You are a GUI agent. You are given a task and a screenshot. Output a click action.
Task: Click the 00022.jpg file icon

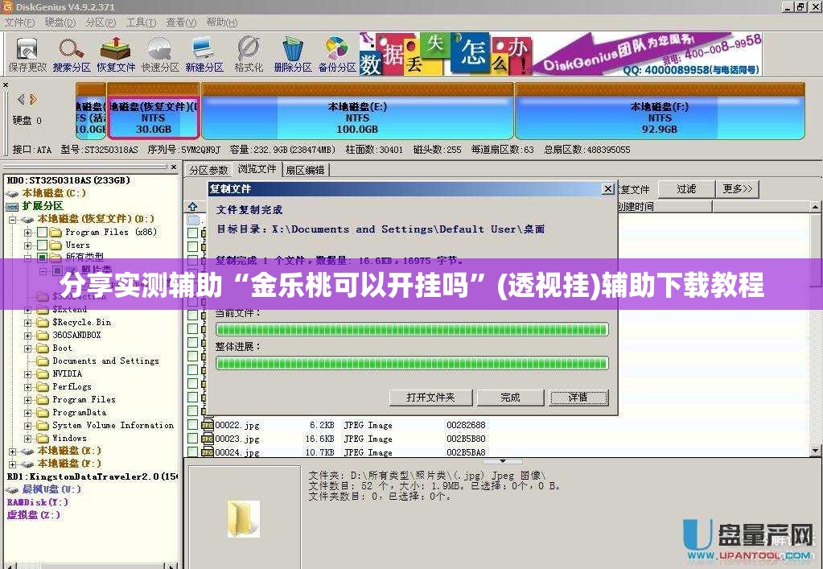coord(208,425)
